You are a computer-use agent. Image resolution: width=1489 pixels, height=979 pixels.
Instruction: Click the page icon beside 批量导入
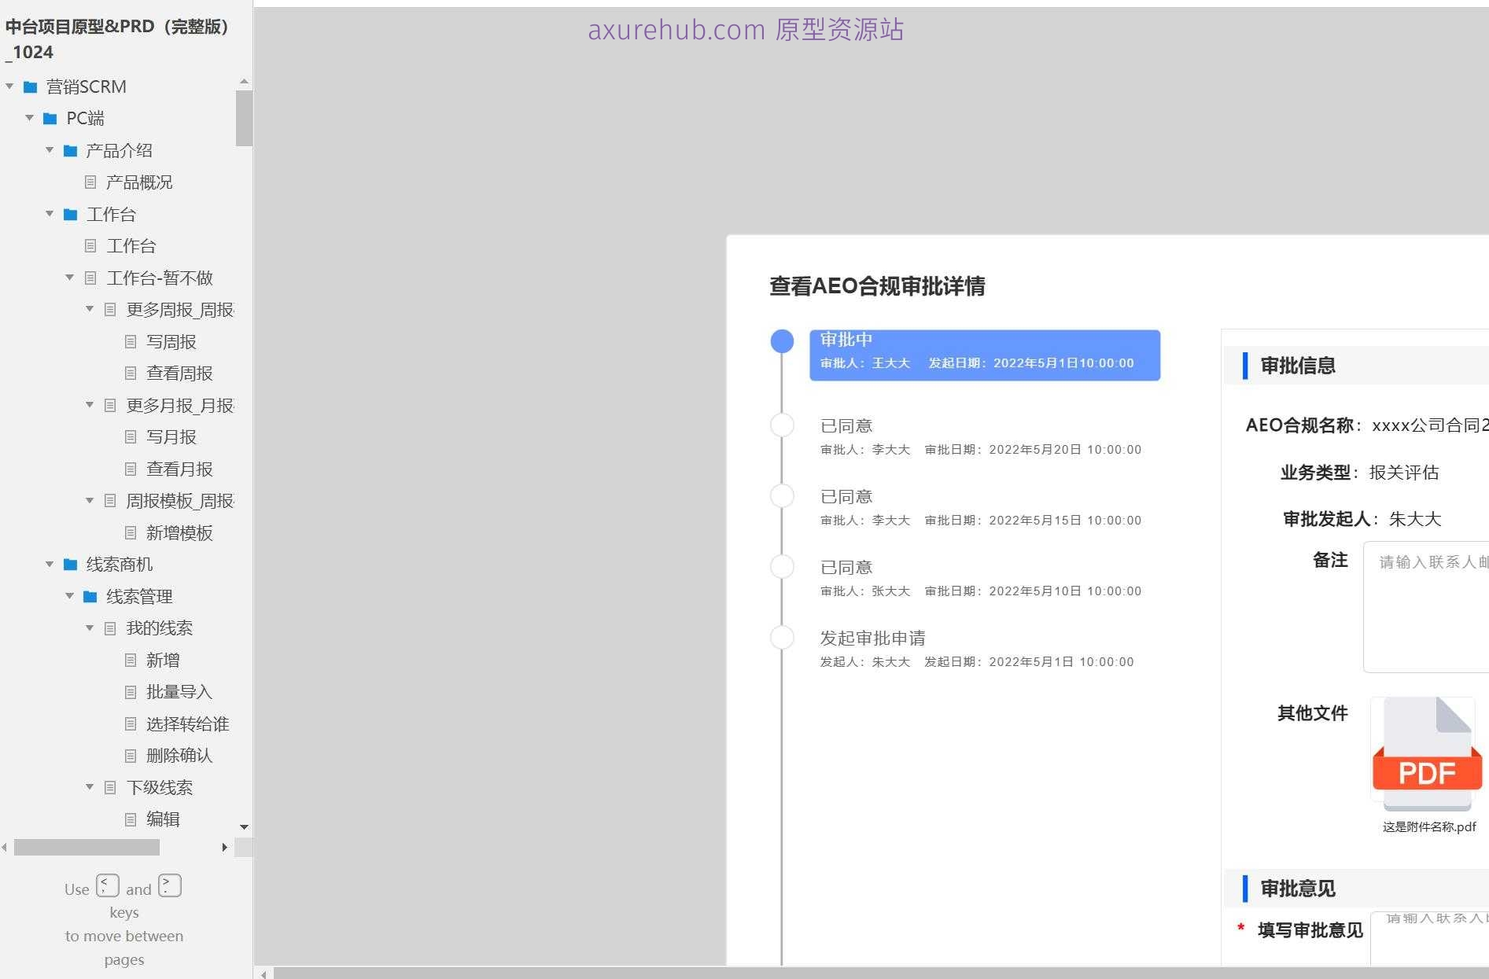click(130, 692)
